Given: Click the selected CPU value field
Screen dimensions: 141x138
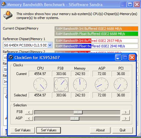Looking at the screenshot, I should [40, 95].
